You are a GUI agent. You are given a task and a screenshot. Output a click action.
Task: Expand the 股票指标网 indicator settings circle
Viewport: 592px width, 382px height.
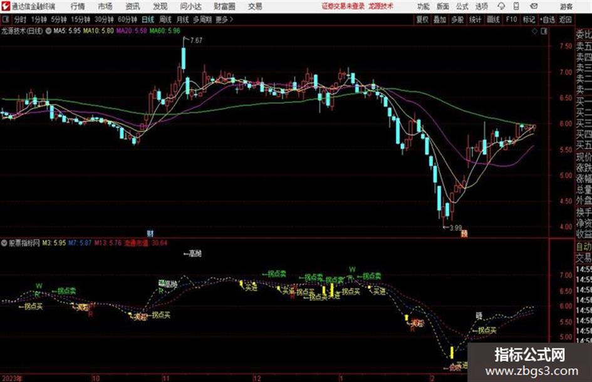click(x=4, y=243)
